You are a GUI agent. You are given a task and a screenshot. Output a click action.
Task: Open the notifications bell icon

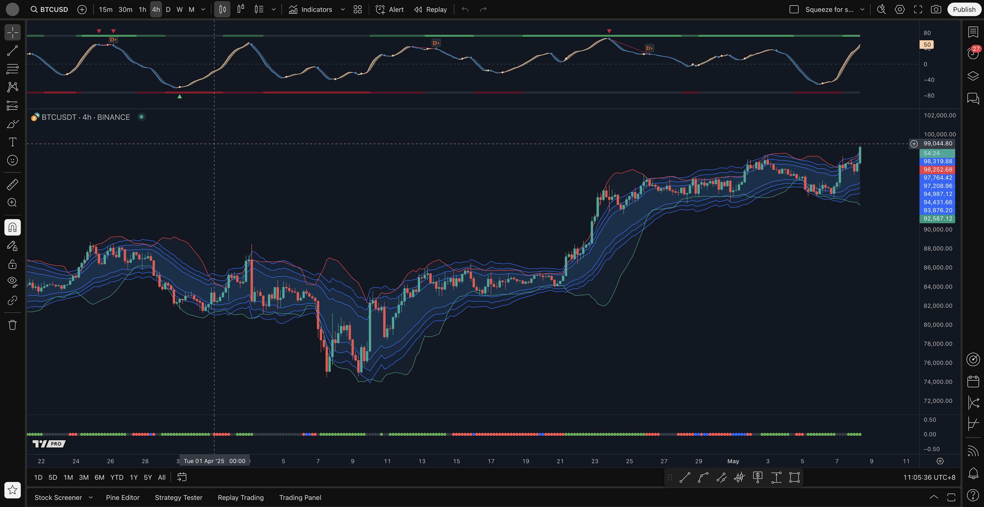pos(973,473)
